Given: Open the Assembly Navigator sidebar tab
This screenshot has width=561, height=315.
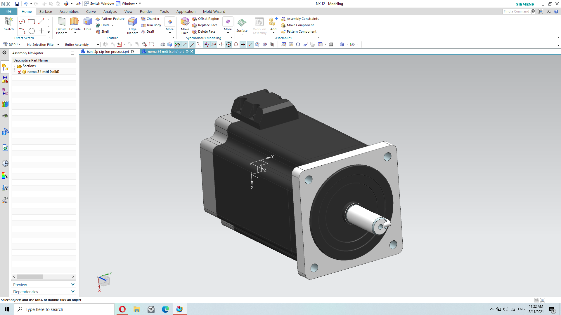Looking at the screenshot, I should [x=5, y=67].
